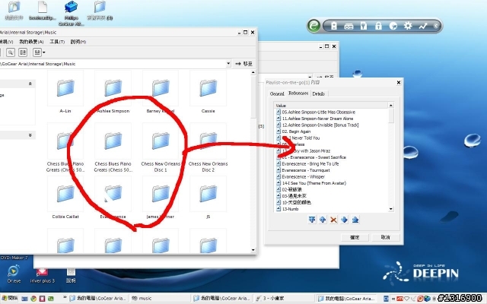
Task: Open the 工具(T) menu
Action: coord(57,42)
